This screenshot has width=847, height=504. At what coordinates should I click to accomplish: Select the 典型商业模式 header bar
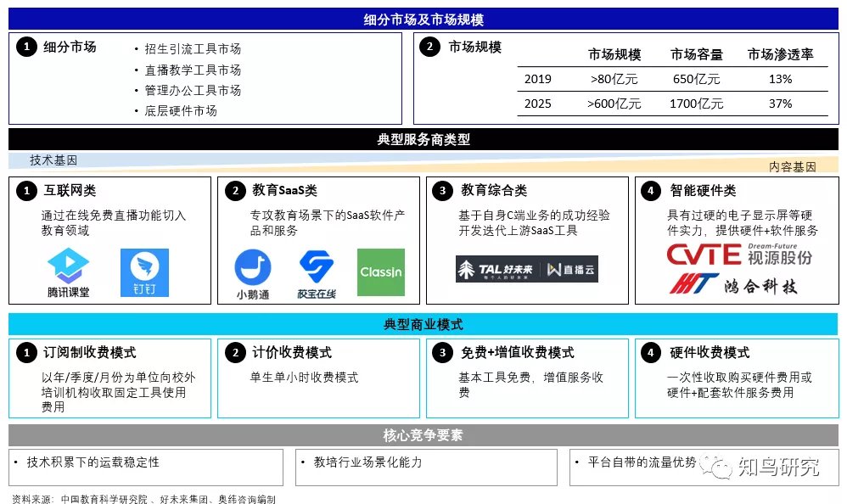point(423,324)
